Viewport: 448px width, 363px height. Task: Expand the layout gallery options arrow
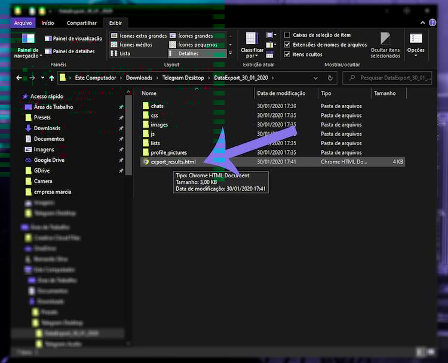point(231,54)
